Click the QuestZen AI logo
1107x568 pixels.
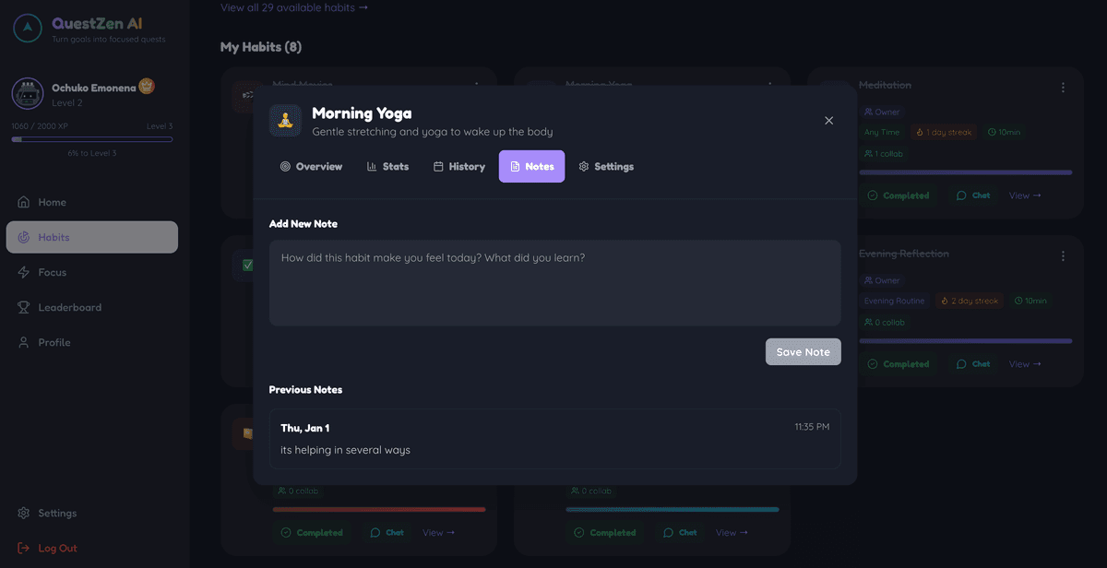(28, 28)
